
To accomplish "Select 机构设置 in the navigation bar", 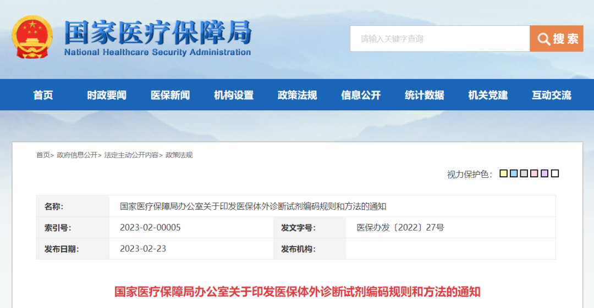I will (x=234, y=95).
